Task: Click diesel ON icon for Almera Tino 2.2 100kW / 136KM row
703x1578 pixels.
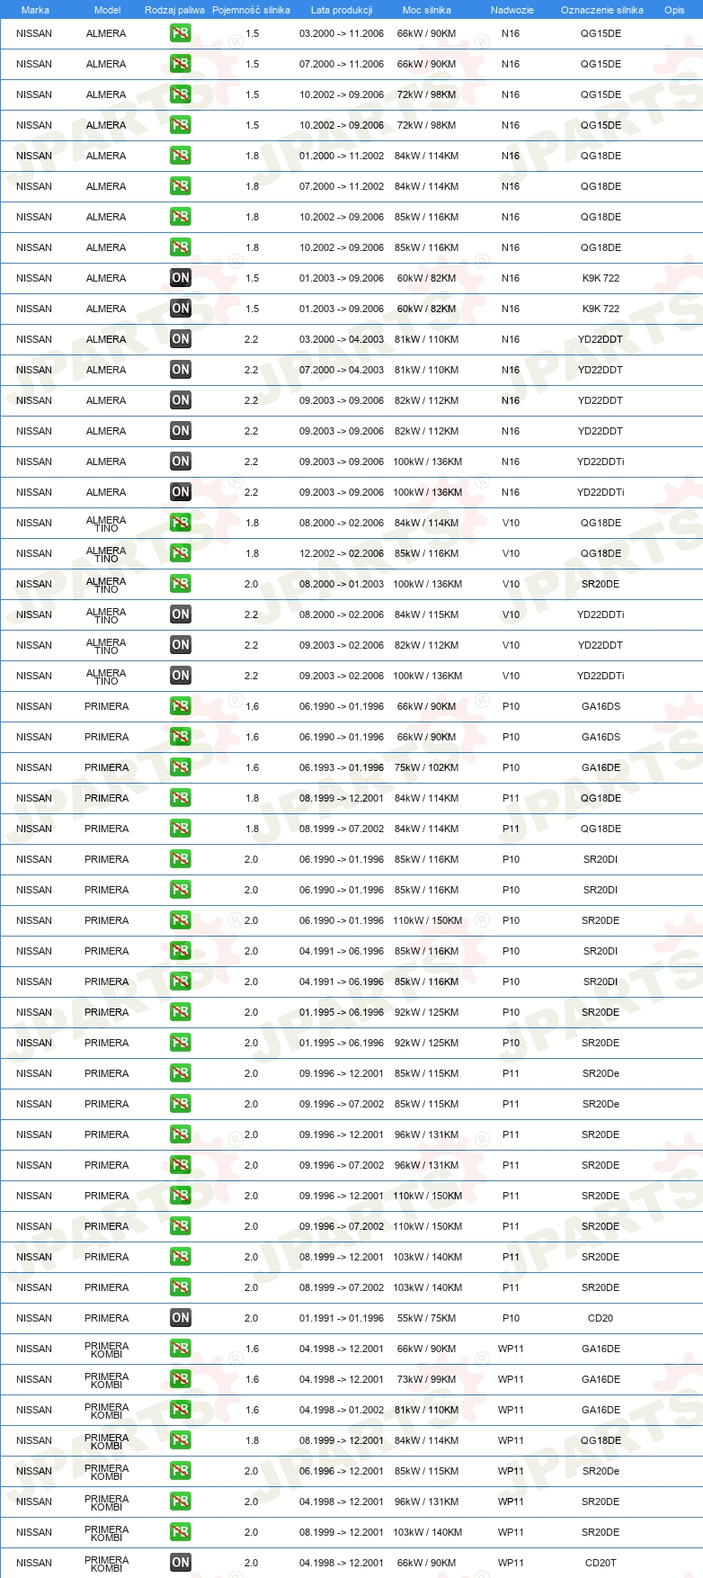Action: (x=181, y=676)
